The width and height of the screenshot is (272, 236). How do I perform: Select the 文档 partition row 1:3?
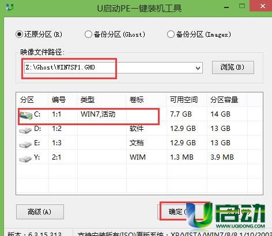(139, 143)
